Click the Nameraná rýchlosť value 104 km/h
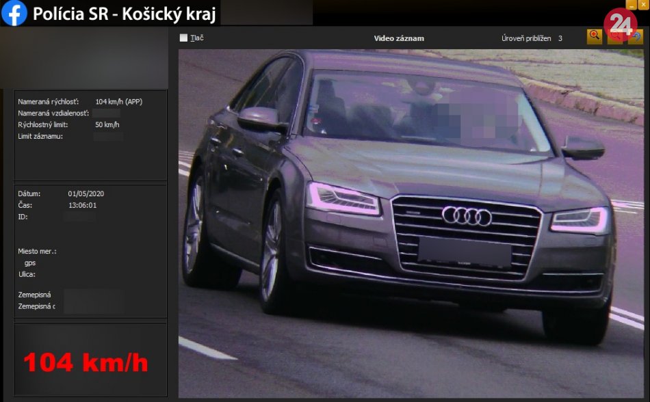Screen dimensions: 650x402 [118, 102]
